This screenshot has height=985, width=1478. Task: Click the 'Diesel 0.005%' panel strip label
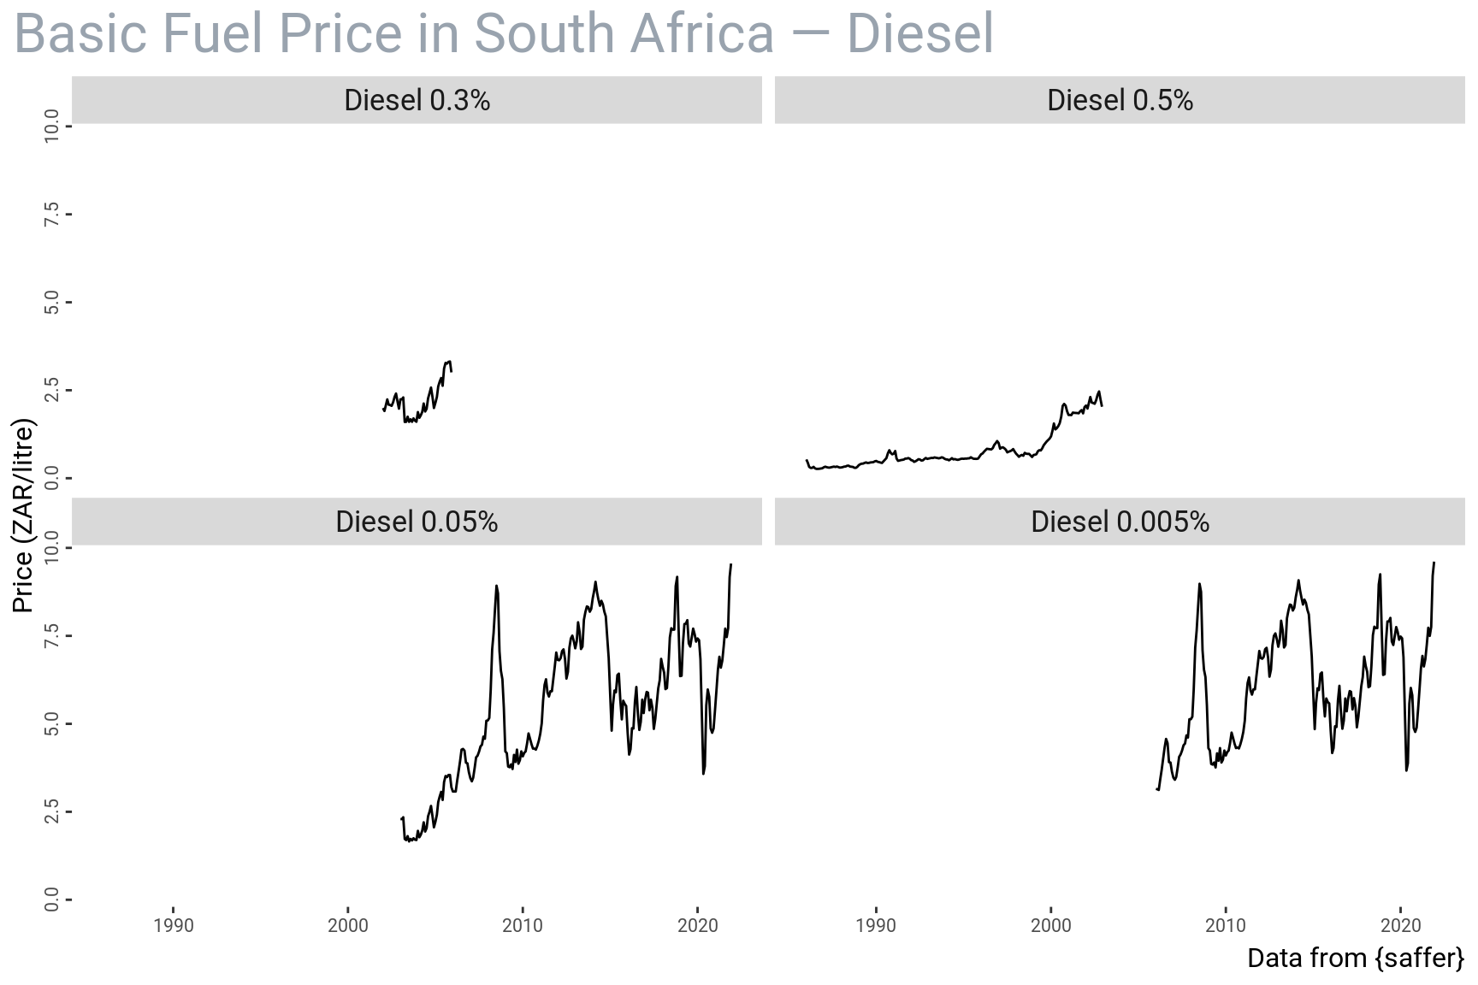(x=1120, y=522)
